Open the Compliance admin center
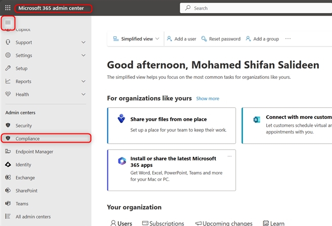 [x=46, y=139]
